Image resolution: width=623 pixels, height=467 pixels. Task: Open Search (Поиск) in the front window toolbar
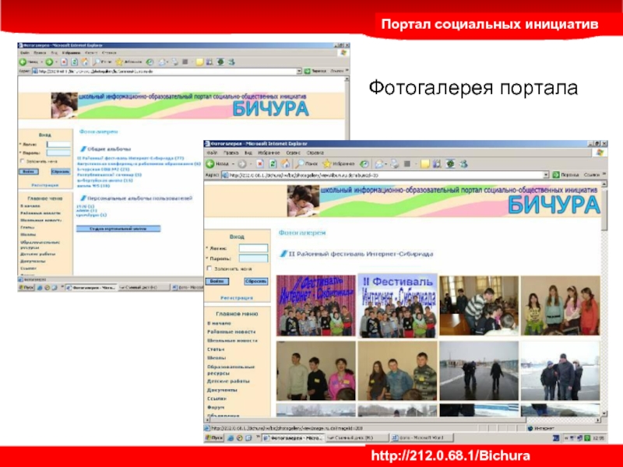pyautogui.click(x=306, y=163)
